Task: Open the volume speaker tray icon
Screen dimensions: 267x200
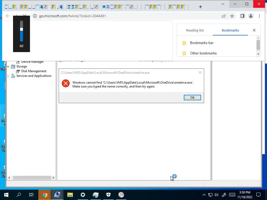Action: tap(216, 195)
